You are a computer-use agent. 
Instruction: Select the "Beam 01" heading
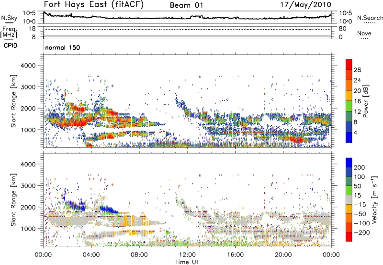(186, 5)
